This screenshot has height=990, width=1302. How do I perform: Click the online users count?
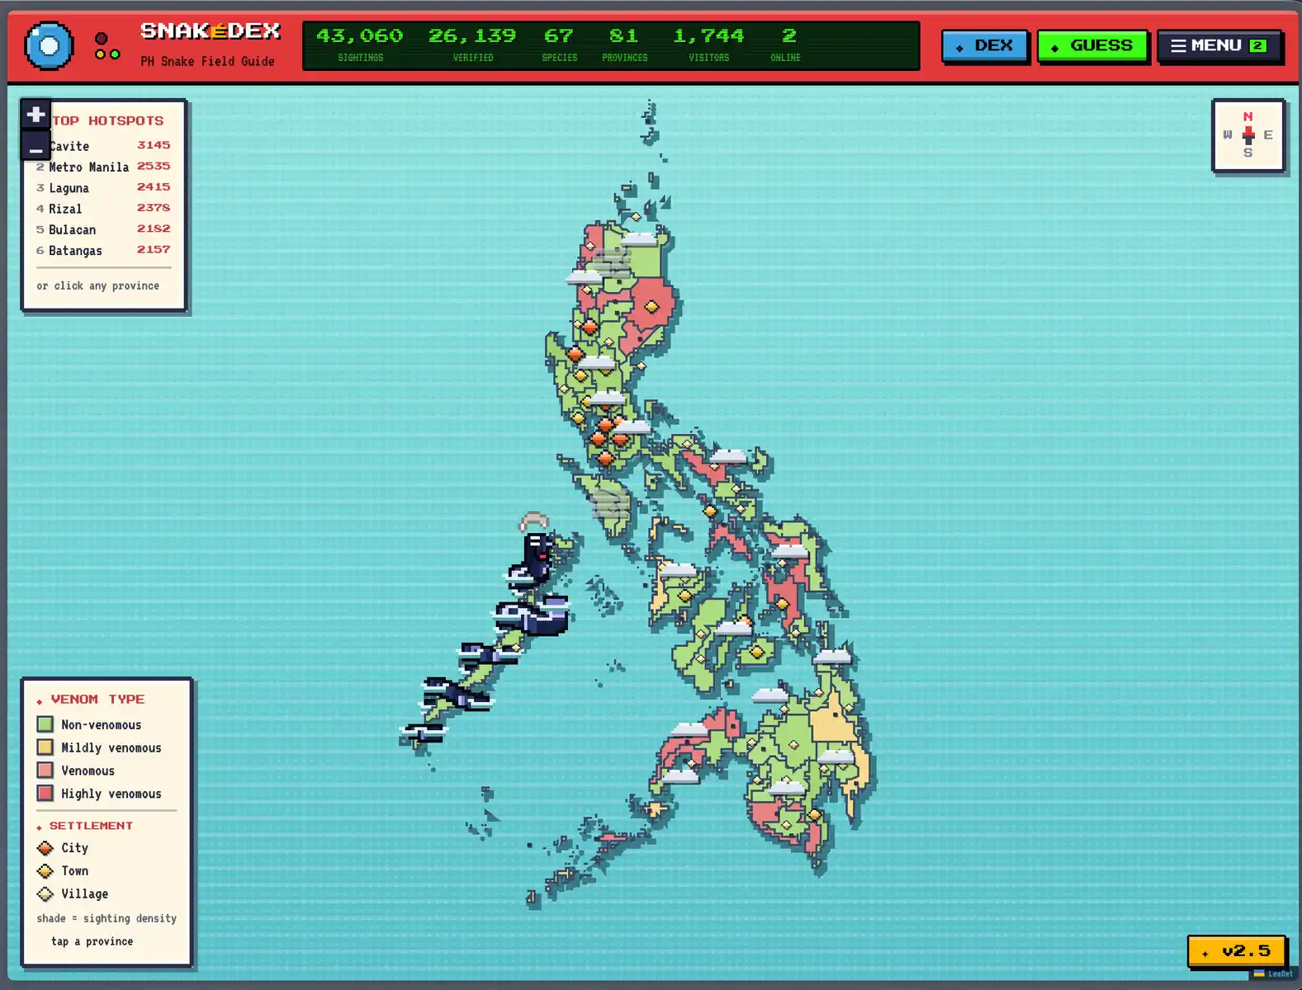[786, 45]
